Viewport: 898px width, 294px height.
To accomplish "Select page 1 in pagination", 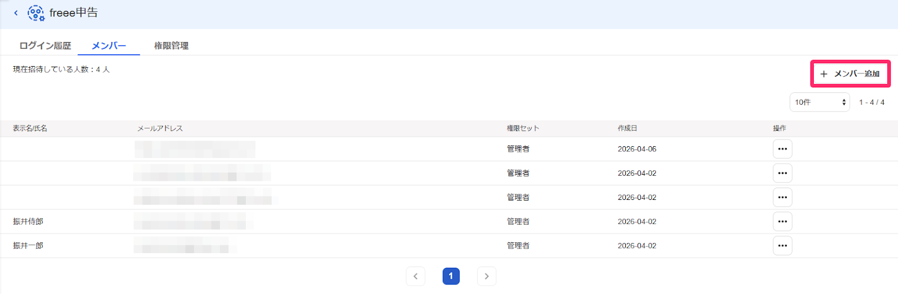I will coord(451,276).
